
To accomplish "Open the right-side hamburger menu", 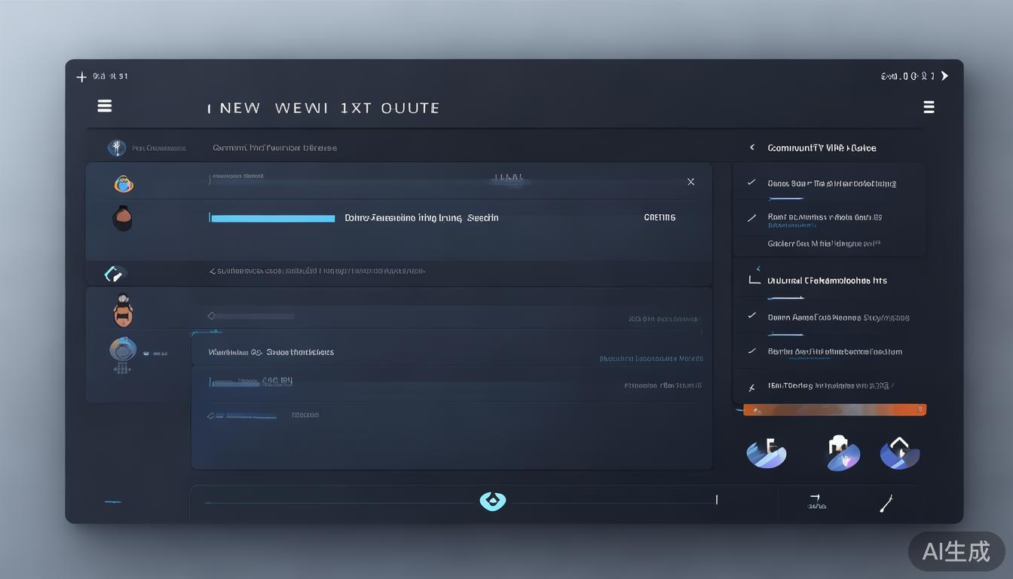I will (x=929, y=107).
